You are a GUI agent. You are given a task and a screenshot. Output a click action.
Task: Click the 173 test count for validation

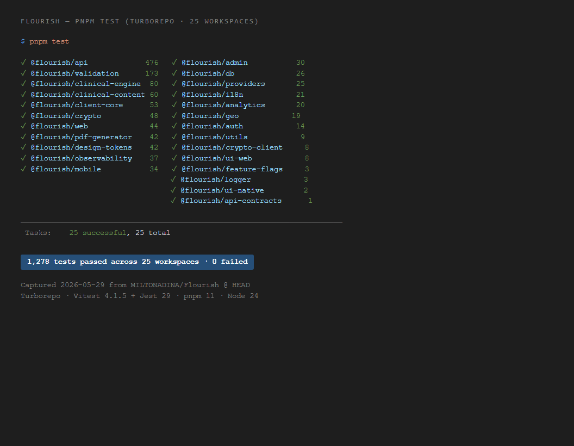click(152, 73)
